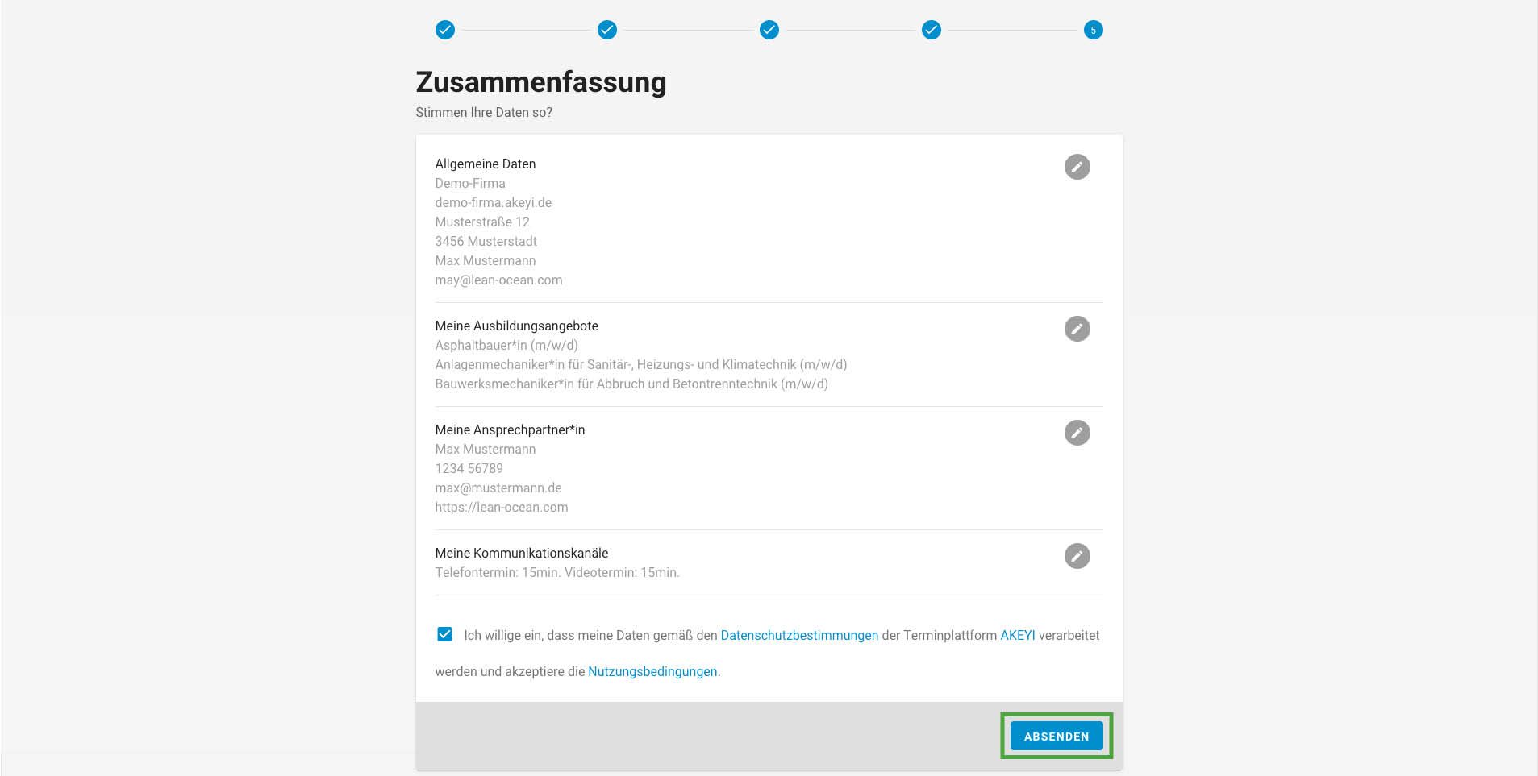This screenshot has width=1538, height=776.
Task: Select step 5 in the progress stepper
Action: tap(1093, 30)
